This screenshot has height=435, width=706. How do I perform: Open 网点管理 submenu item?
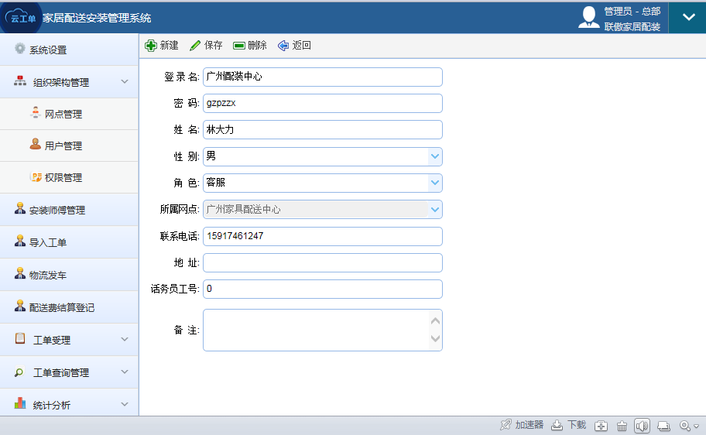(69, 114)
